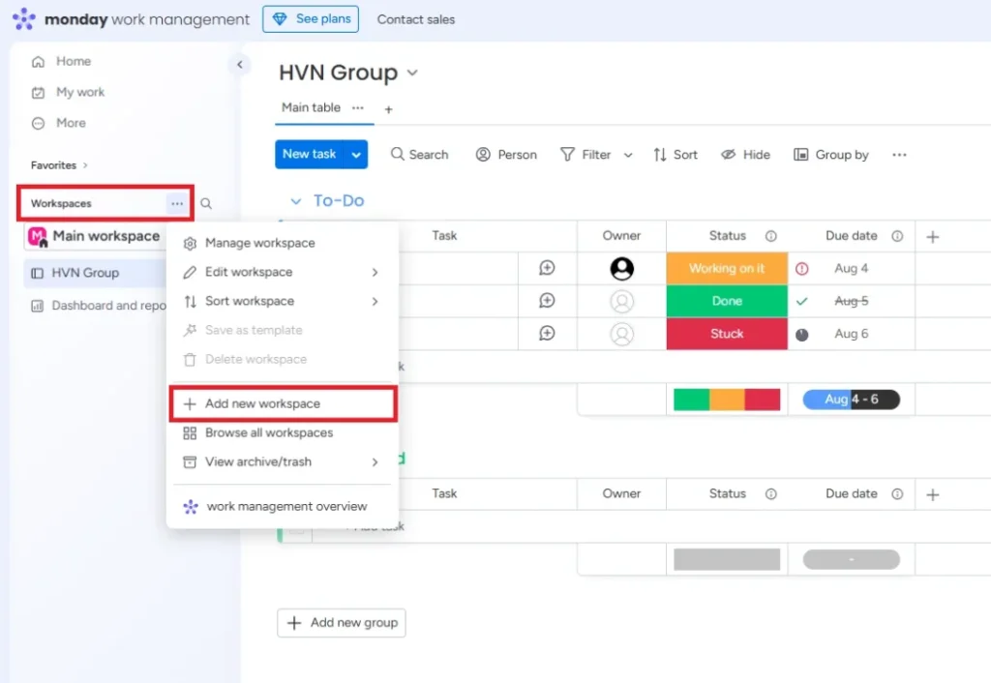
Task: Open Main table three-dot options
Action: pyautogui.click(x=358, y=108)
